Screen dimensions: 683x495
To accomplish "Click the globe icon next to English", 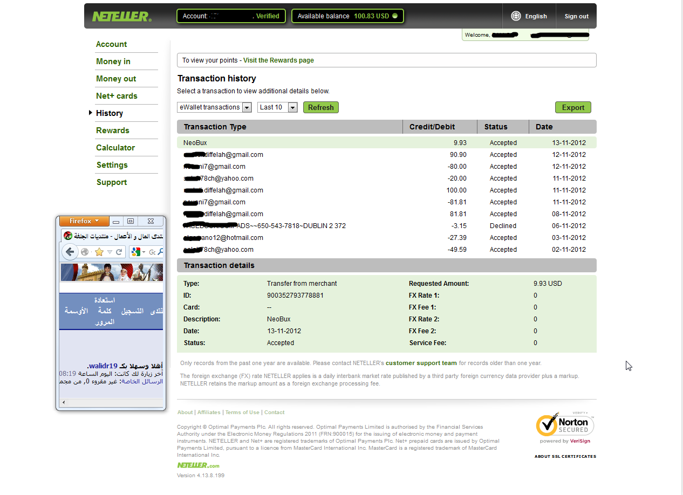I will click(516, 16).
